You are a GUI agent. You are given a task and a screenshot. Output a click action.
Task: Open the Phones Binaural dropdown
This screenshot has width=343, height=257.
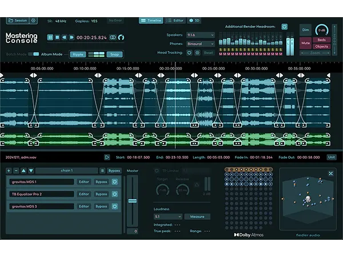click(201, 44)
